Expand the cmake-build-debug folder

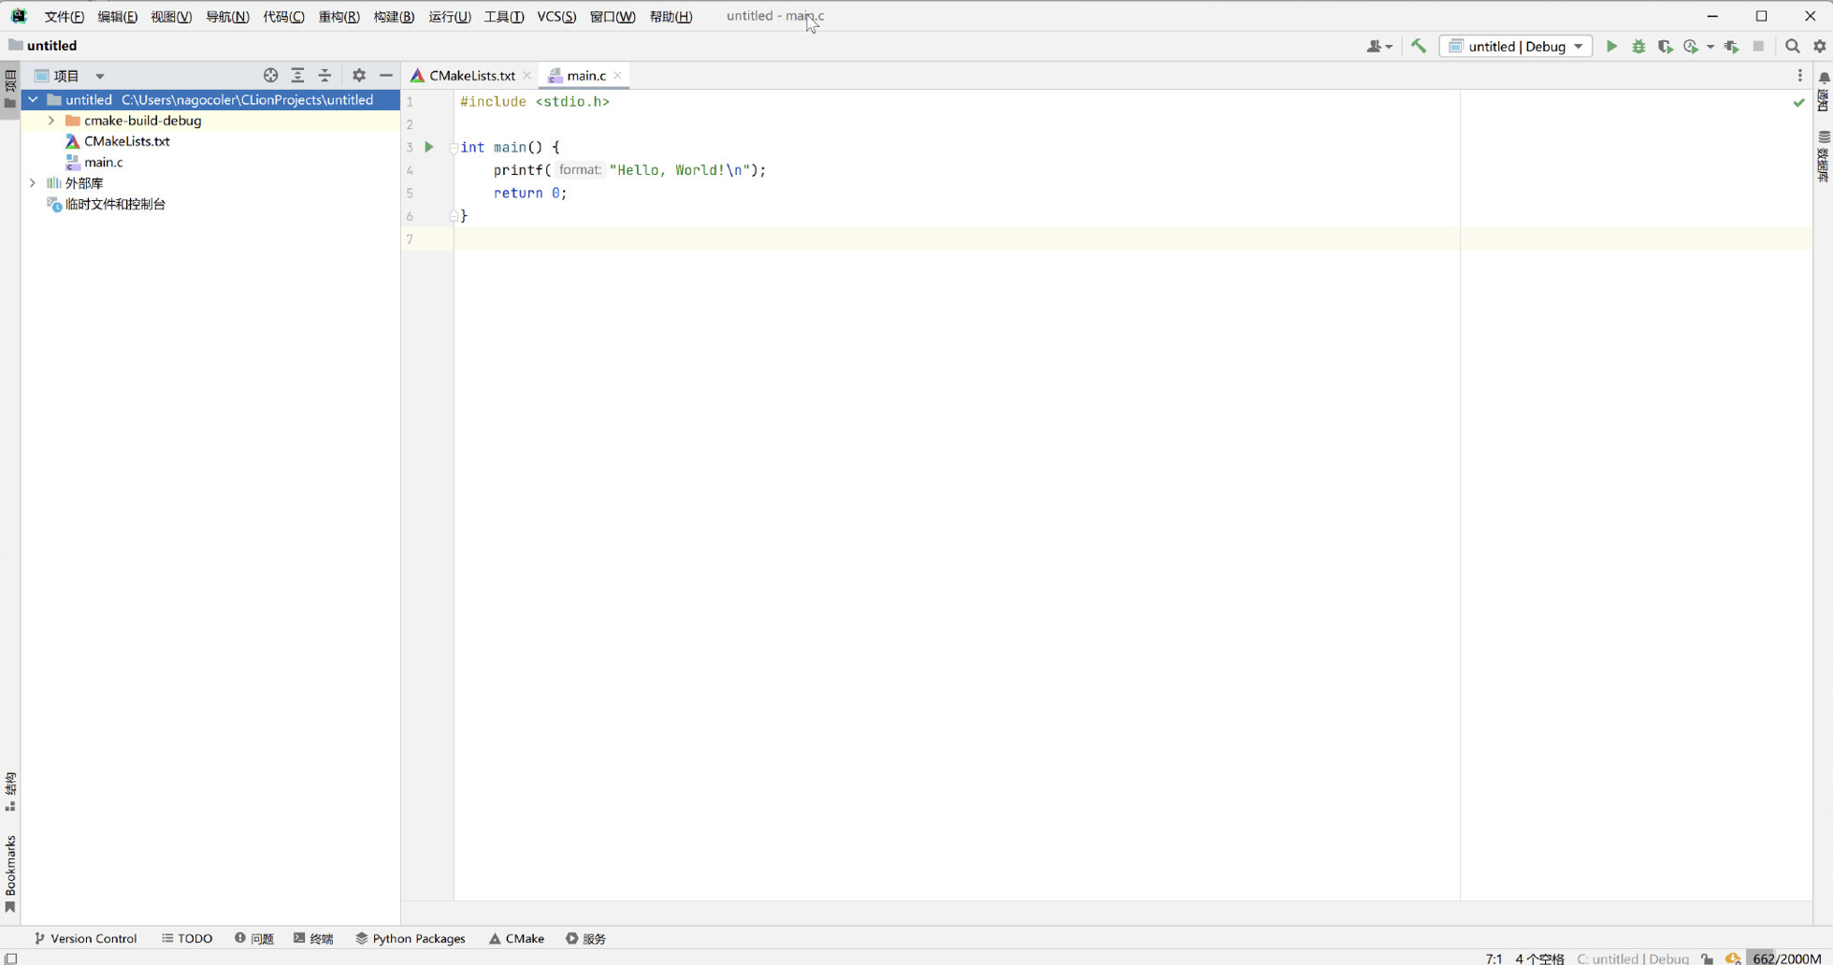pos(51,121)
